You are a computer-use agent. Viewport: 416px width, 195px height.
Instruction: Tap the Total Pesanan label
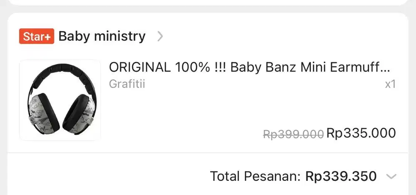(255, 176)
